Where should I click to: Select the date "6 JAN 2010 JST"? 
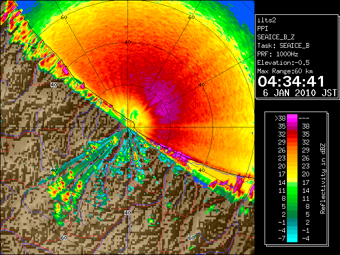tap(300, 93)
